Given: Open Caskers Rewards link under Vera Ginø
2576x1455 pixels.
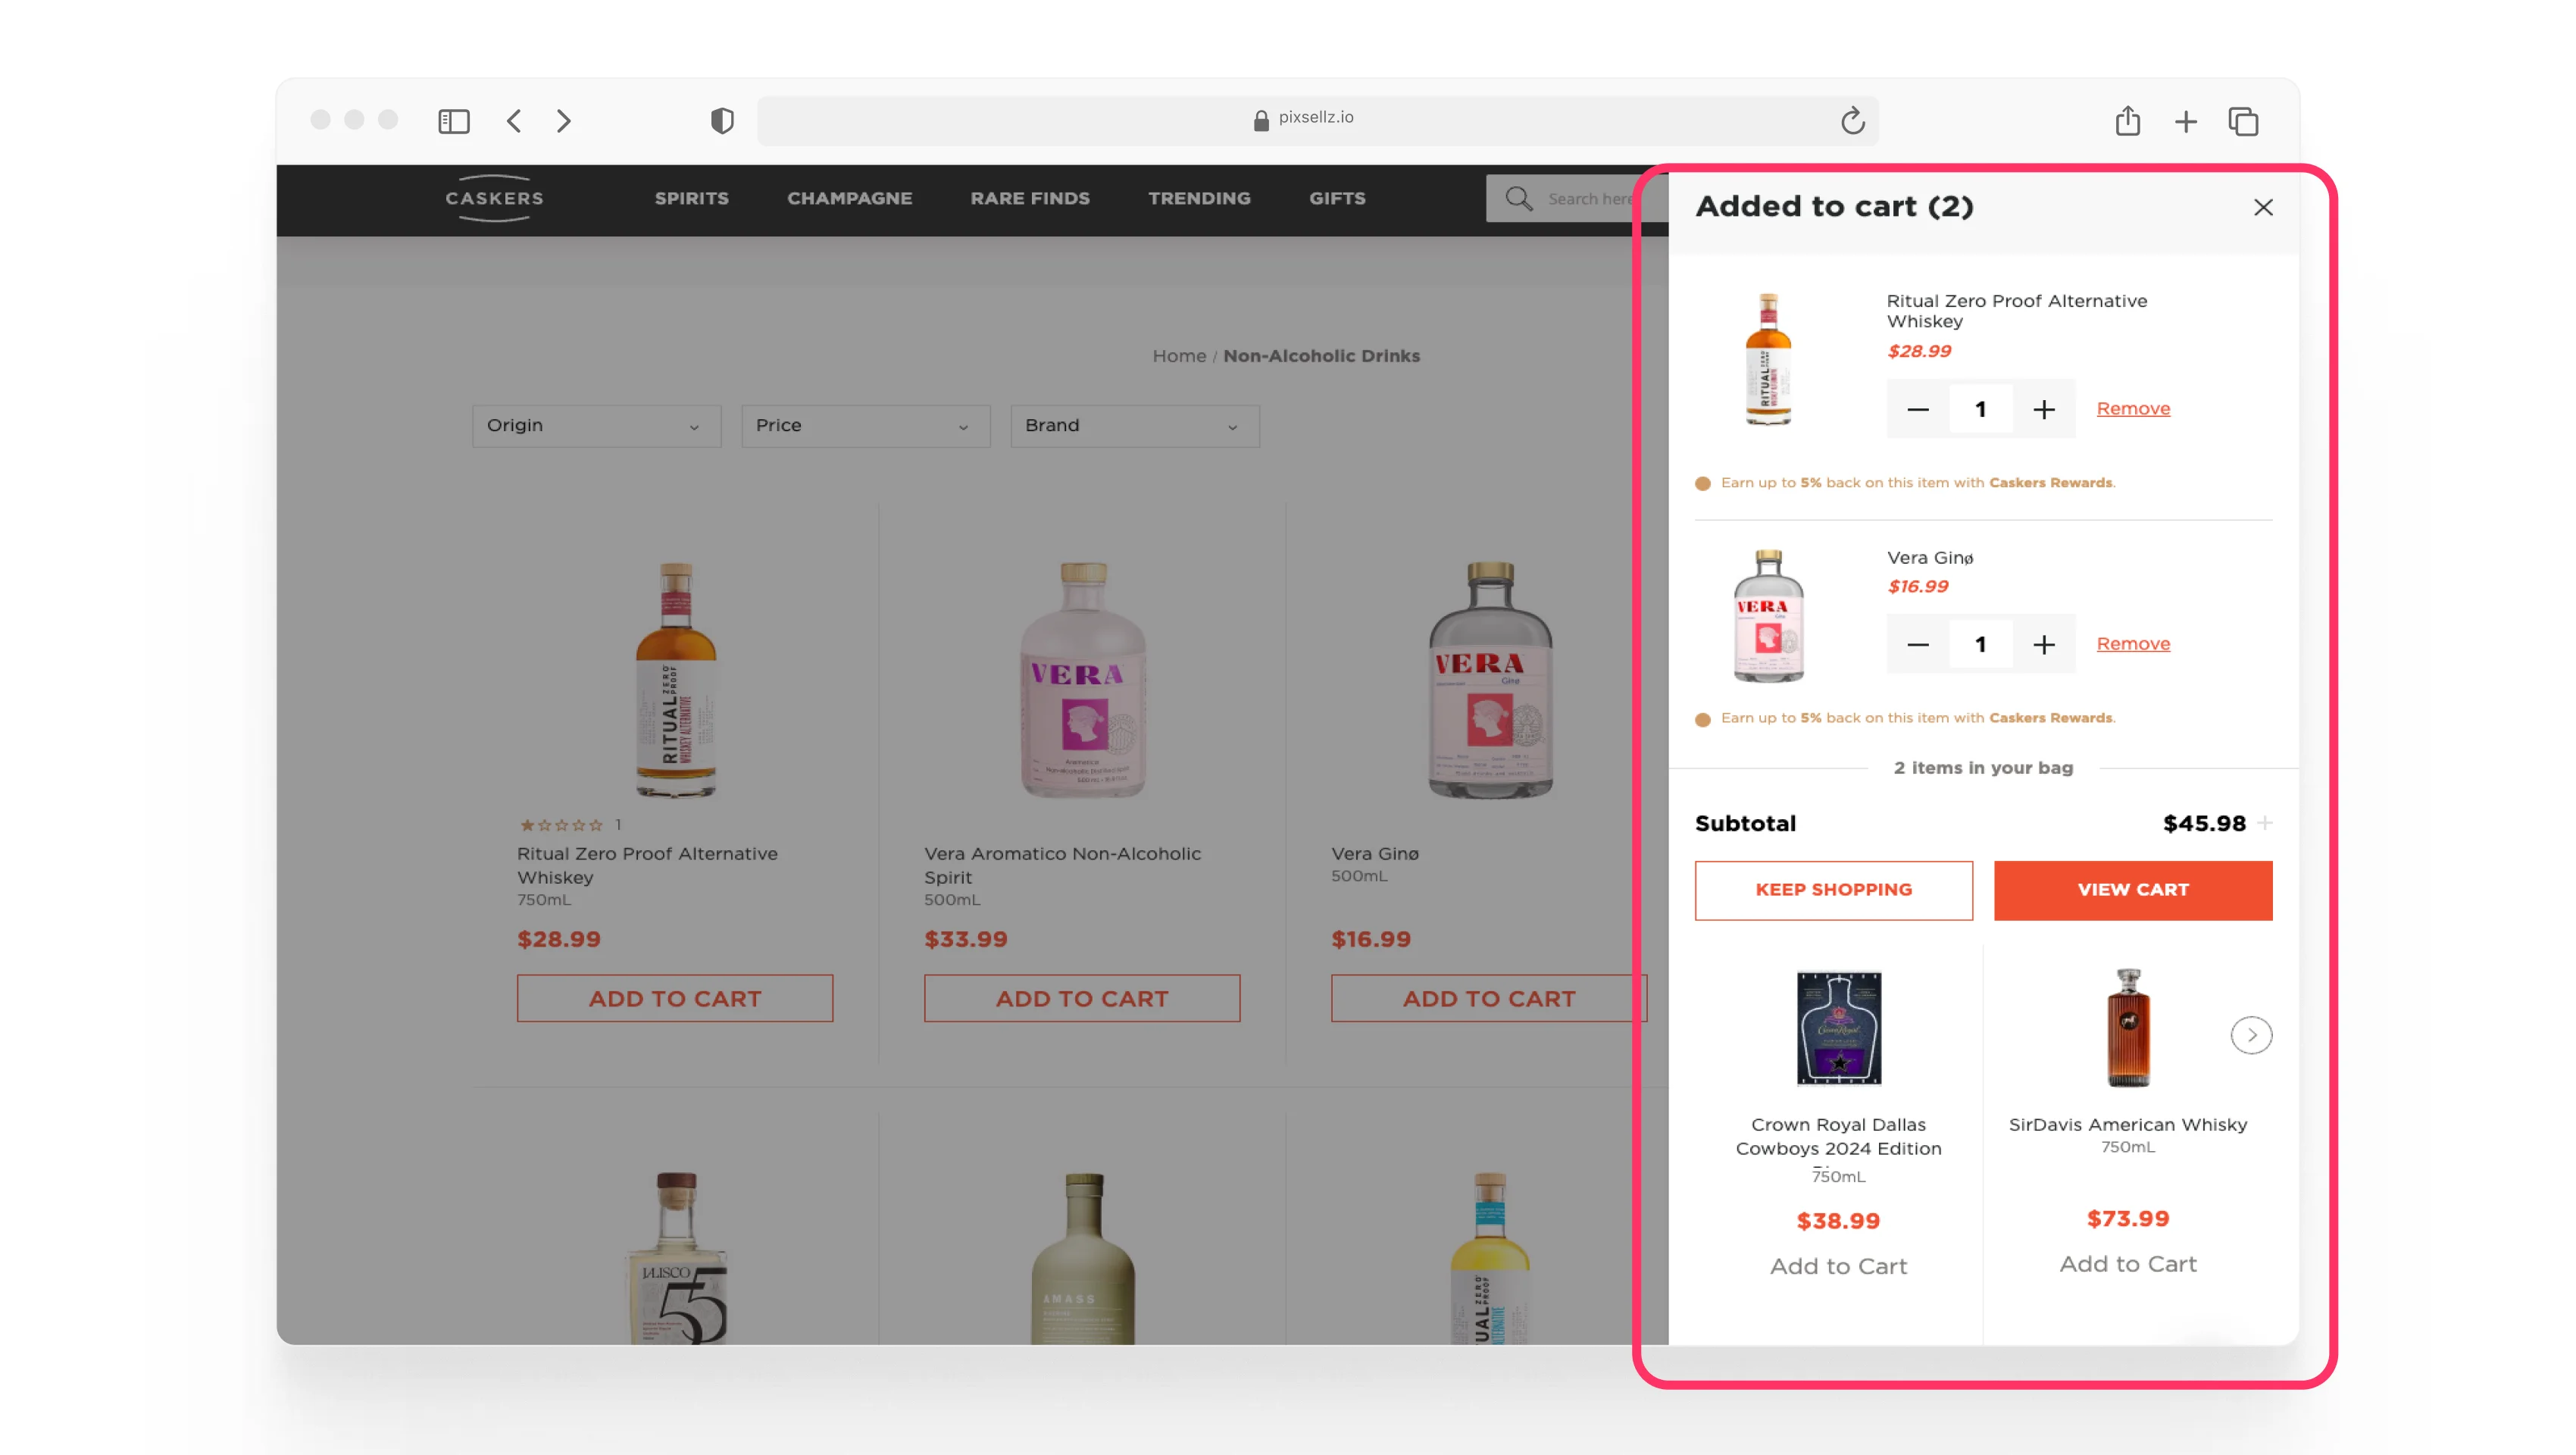Looking at the screenshot, I should point(2050,718).
